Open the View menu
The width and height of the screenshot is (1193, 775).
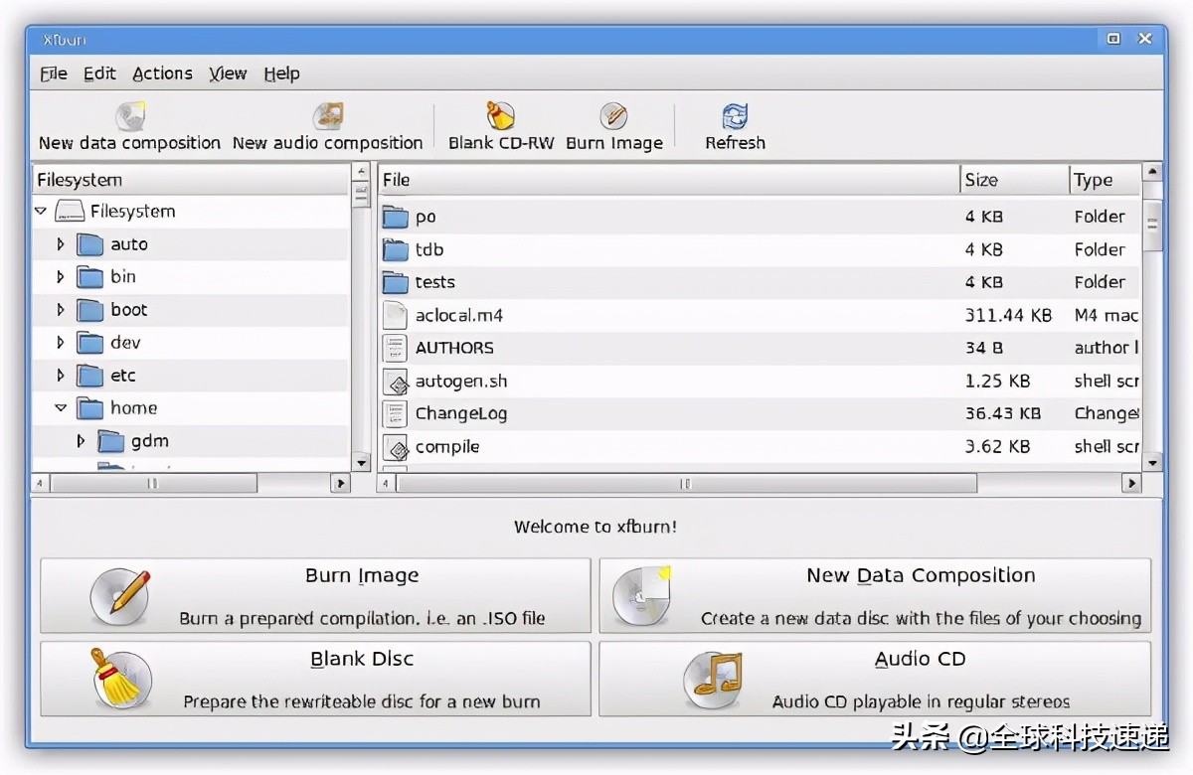228,74
